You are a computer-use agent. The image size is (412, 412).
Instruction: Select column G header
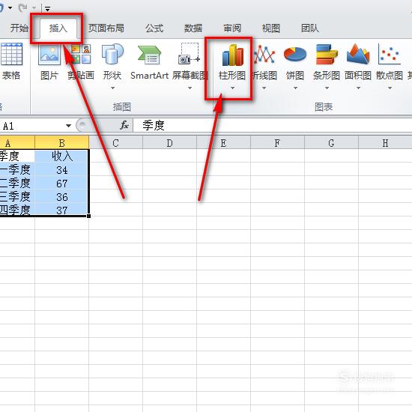331,142
